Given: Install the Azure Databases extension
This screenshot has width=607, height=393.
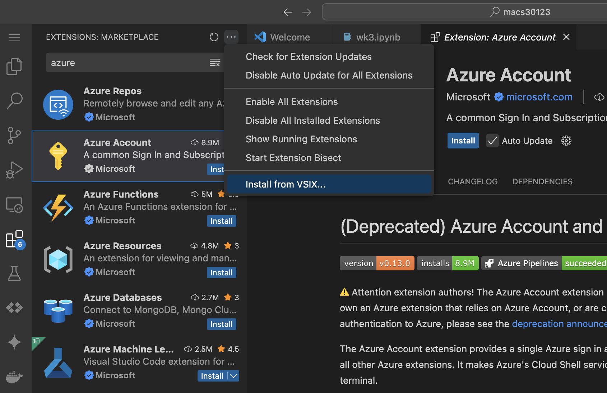Looking at the screenshot, I should point(221,324).
